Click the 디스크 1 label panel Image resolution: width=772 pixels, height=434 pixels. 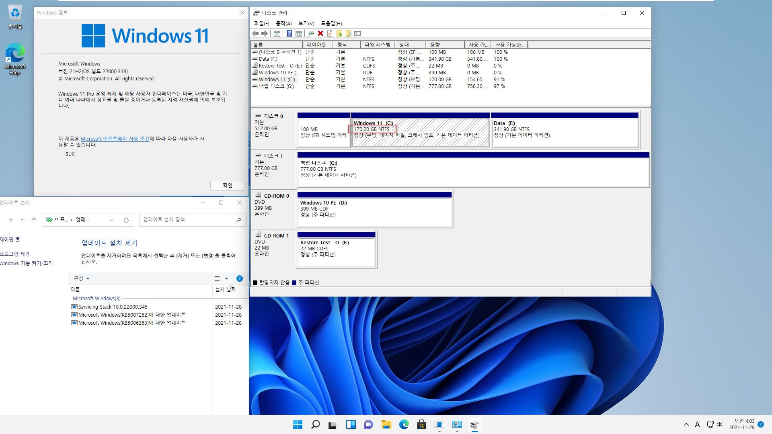click(273, 170)
